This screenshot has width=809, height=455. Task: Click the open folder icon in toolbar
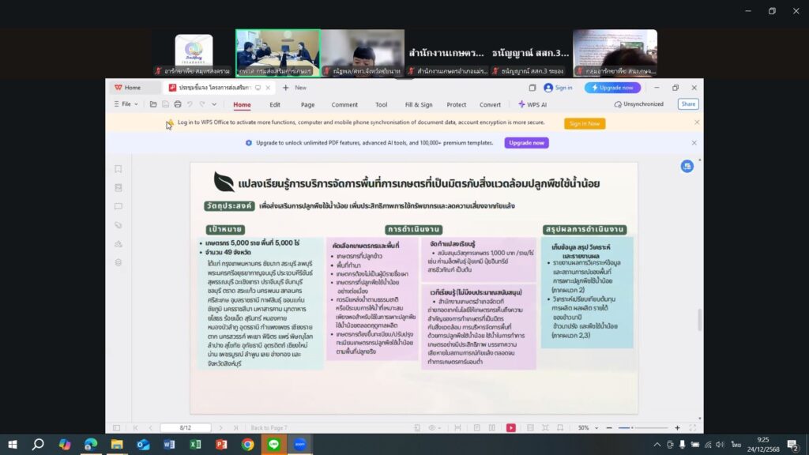152,104
